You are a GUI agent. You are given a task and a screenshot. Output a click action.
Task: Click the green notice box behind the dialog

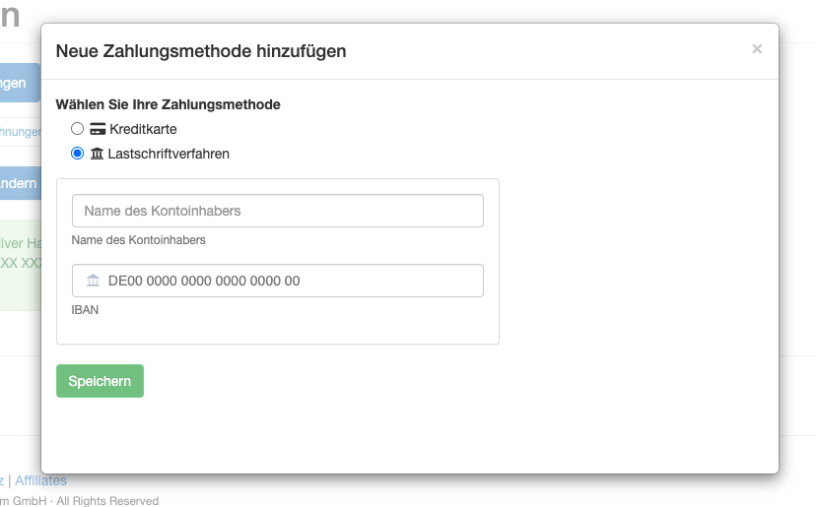pyautogui.click(x=20, y=264)
